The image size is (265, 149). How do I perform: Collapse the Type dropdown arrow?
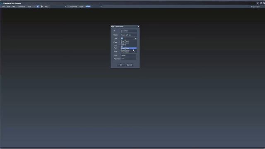point(136,38)
